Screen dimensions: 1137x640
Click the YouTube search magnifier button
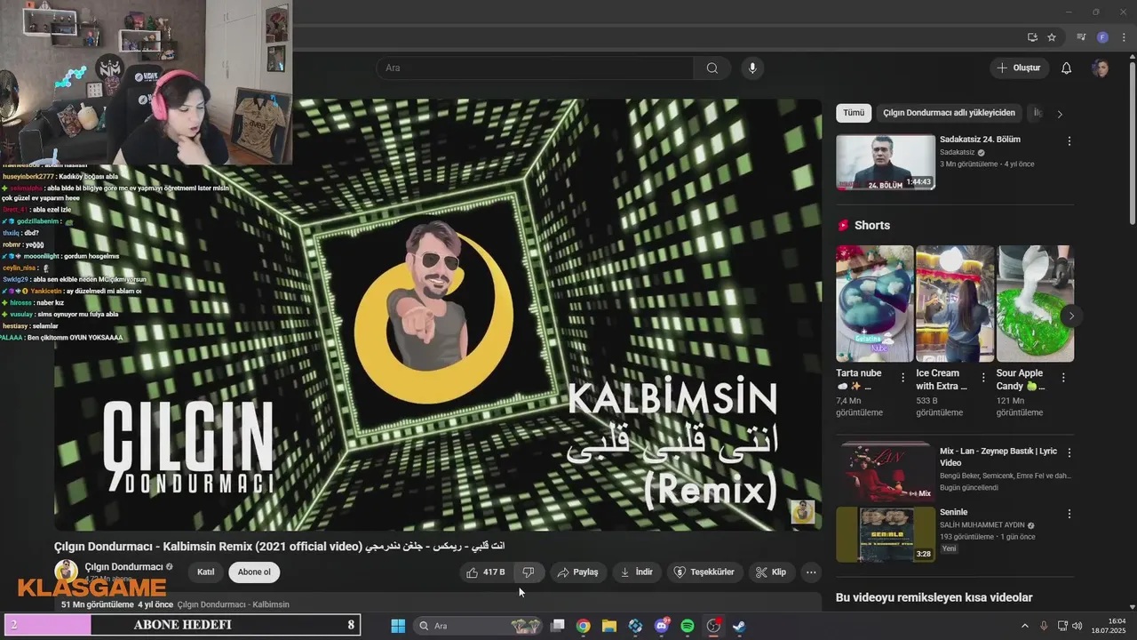pos(712,68)
